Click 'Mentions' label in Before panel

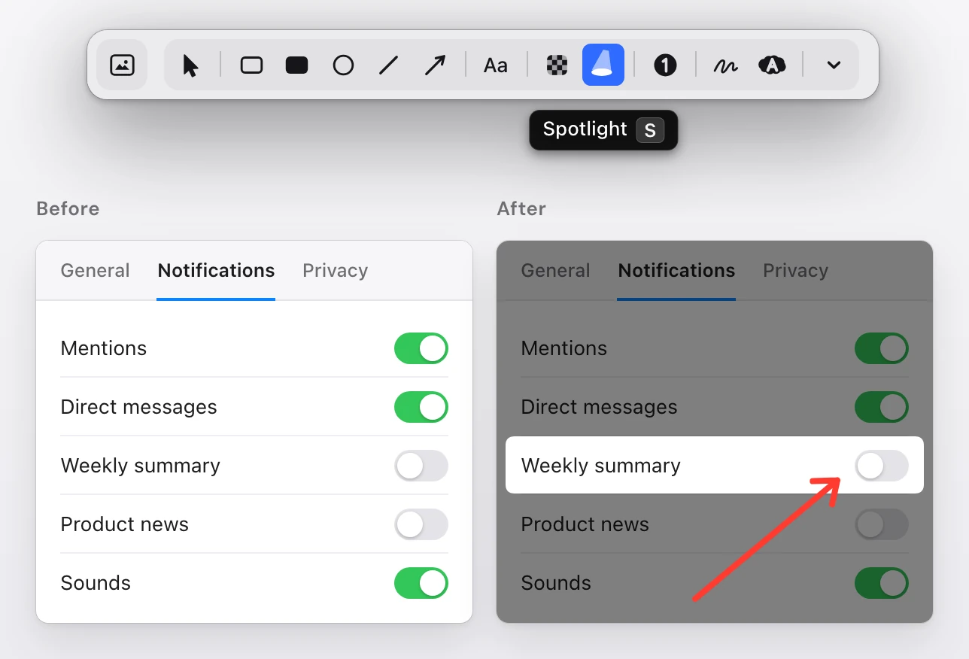pos(104,348)
